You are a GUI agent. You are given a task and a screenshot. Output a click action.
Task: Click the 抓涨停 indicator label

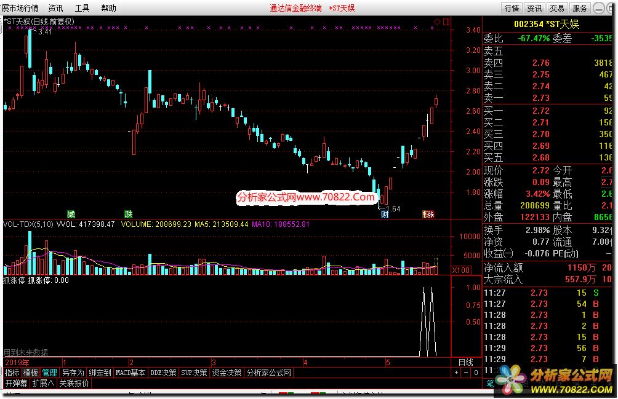click(14, 280)
